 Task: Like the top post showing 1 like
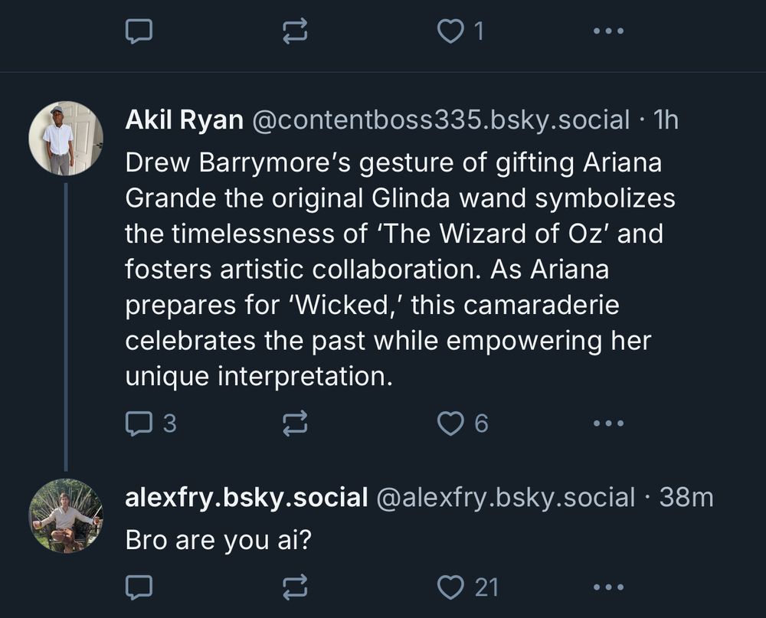[x=450, y=31]
